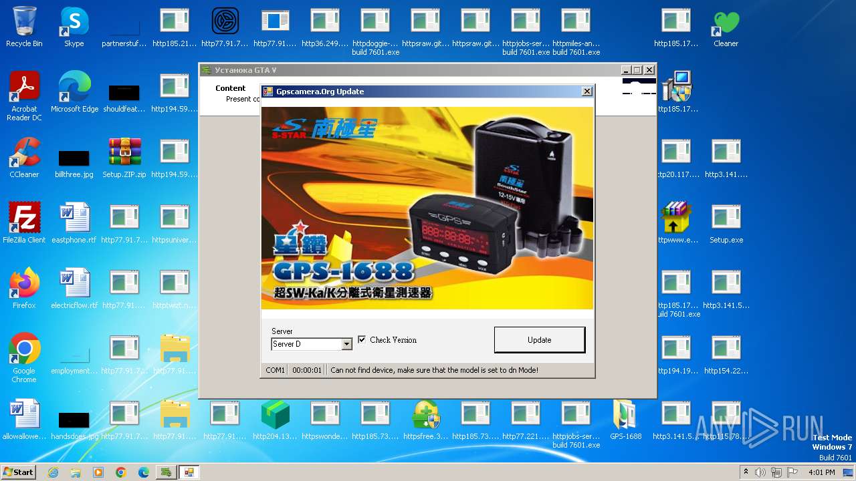This screenshot has width=856, height=481.
Task: Click the Update button
Action: click(539, 339)
